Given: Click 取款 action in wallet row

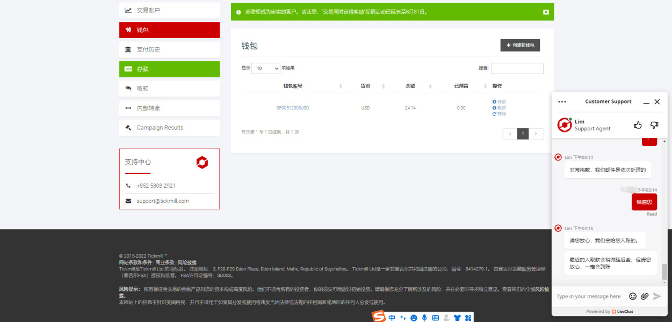Looking at the screenshot, I should click(499, 108).
